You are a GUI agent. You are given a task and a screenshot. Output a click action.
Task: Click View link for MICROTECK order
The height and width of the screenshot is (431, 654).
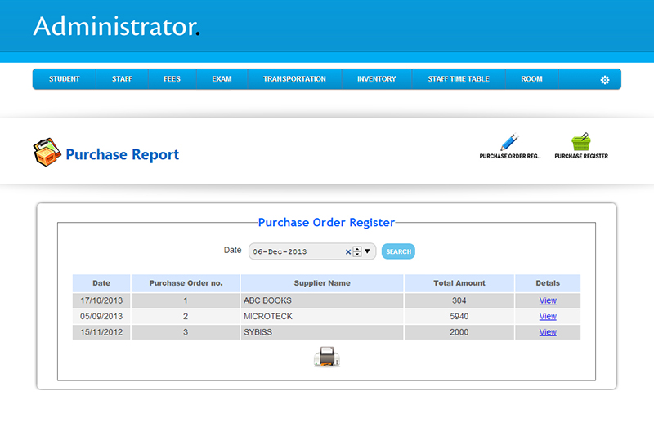coord(548,316)
